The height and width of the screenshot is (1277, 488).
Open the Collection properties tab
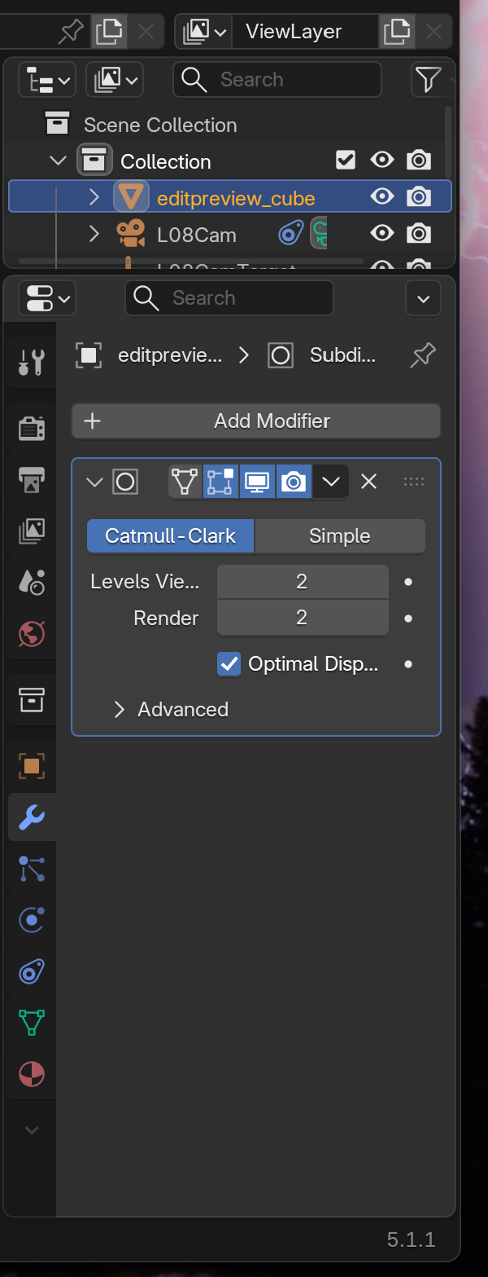[x=32, y=700]
